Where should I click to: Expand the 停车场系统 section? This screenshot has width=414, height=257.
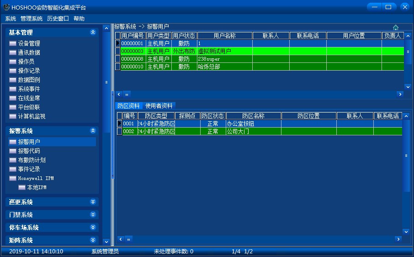click(x=93, y=227)
